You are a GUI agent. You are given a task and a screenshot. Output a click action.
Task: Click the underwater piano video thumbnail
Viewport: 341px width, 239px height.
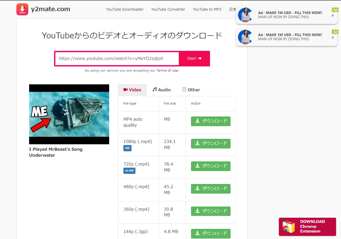(69, 114)
